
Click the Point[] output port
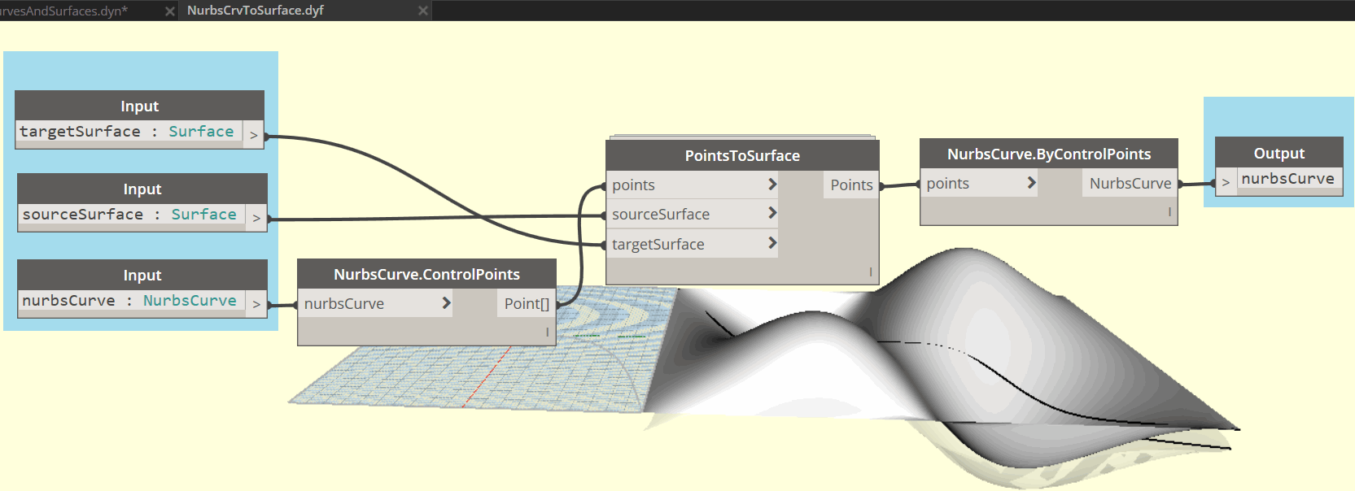click(x=527, y=303)
